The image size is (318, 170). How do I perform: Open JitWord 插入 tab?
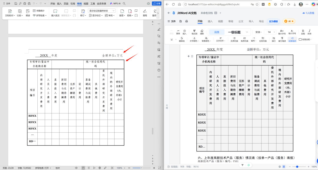[210, 21]
